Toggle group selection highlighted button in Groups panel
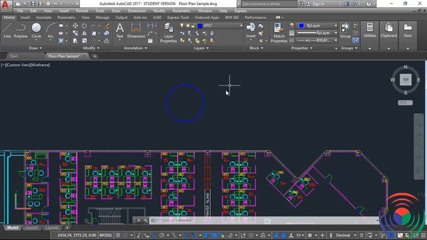 (x=356, y=40)
